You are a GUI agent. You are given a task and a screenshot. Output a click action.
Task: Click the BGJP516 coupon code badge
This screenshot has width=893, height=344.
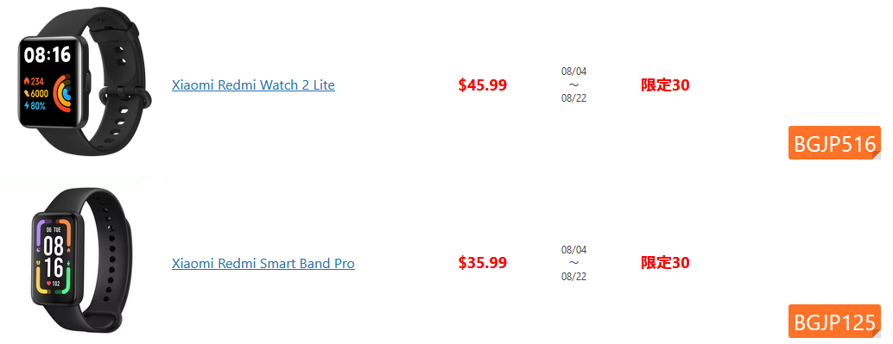click(834, 143)
